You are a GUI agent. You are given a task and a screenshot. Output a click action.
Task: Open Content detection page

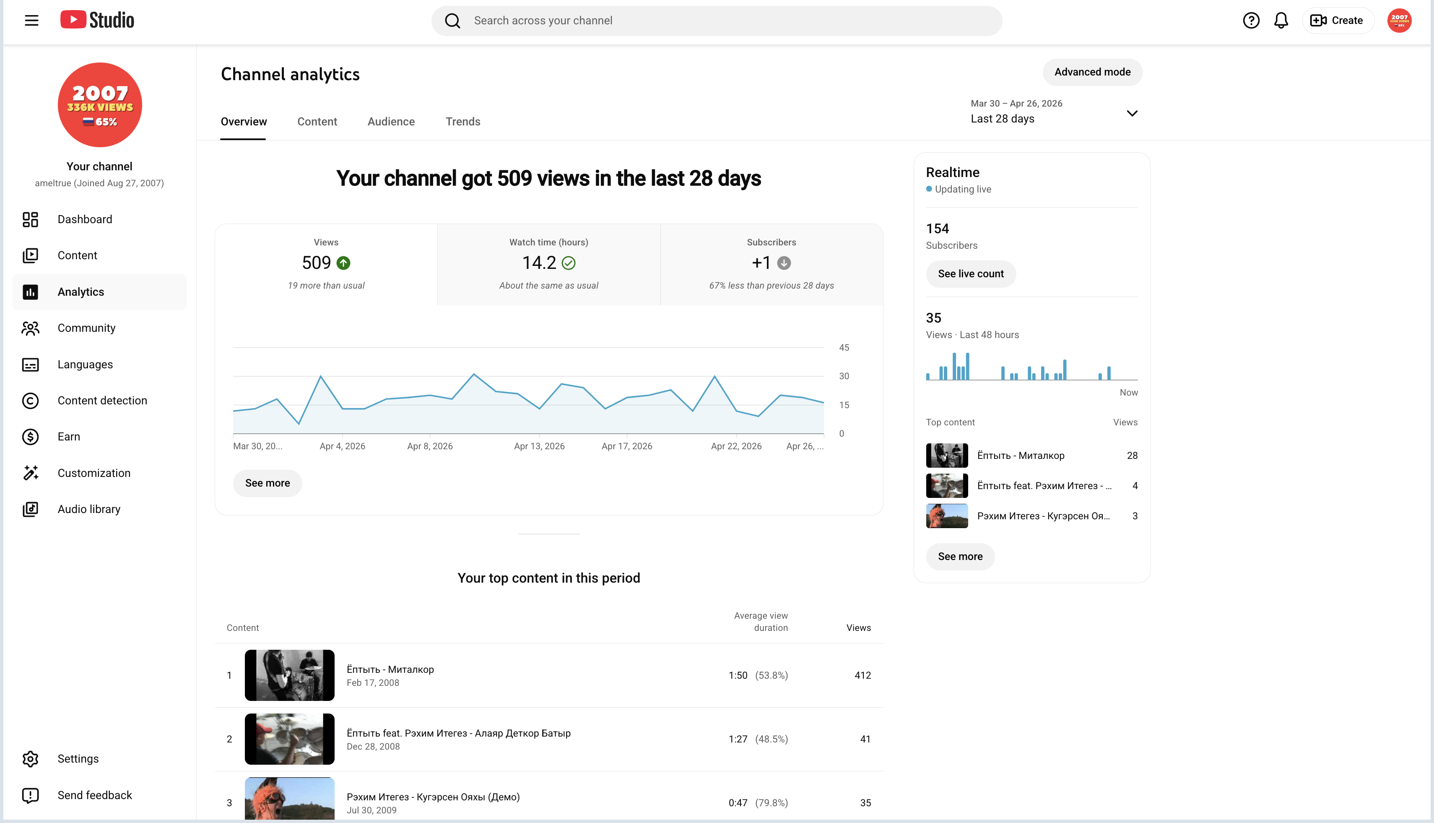pyautogui.click(x=102, y=401)
